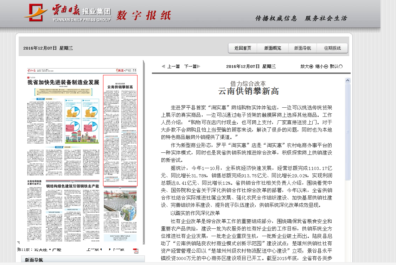Go to previous page with 上一版
The height and width of the screenshot is (265, 396).
[x=93, y=250]
